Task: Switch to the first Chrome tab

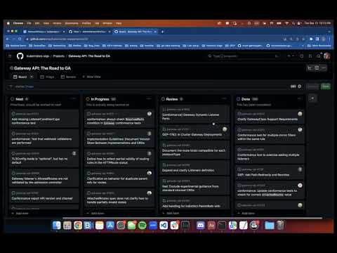Action: coord(44,32)
